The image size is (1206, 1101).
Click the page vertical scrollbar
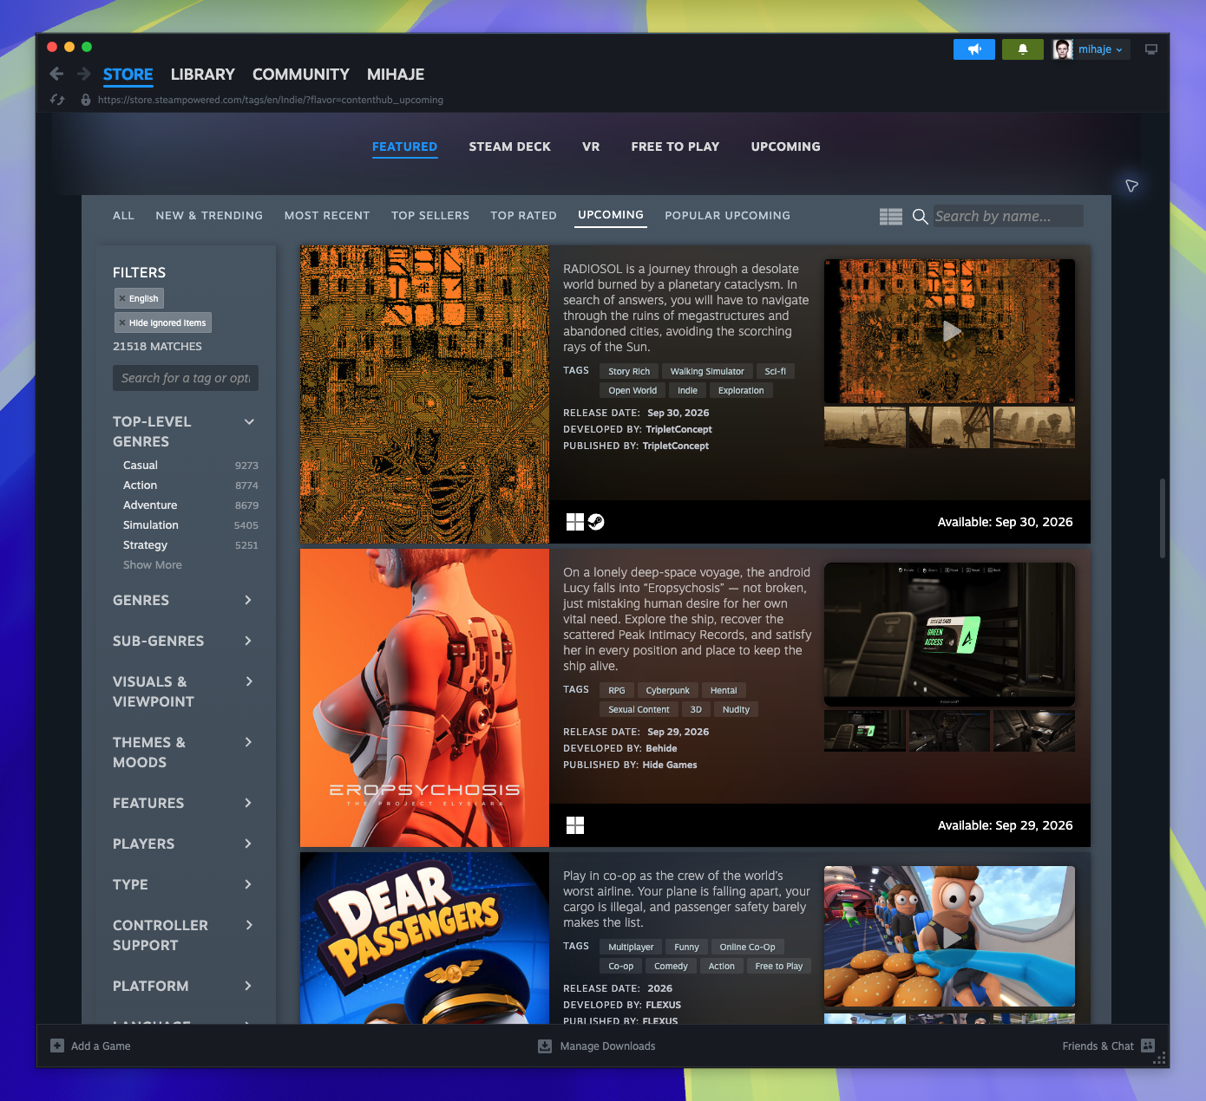coord(1163,518)
